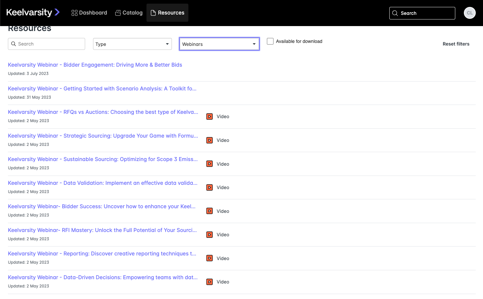Click the magnifier icon in filter search
Screen dimensions: 483x299
[14, 44]
